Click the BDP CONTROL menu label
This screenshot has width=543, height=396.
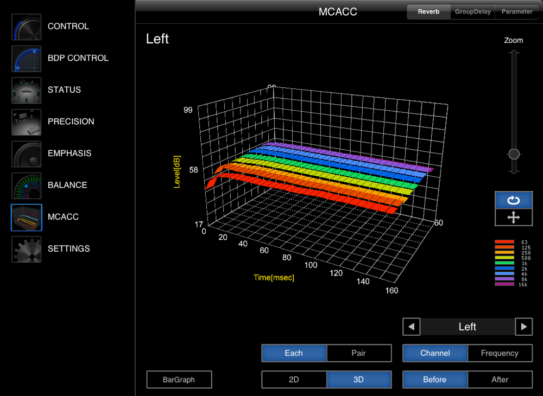tap(78, 58)
